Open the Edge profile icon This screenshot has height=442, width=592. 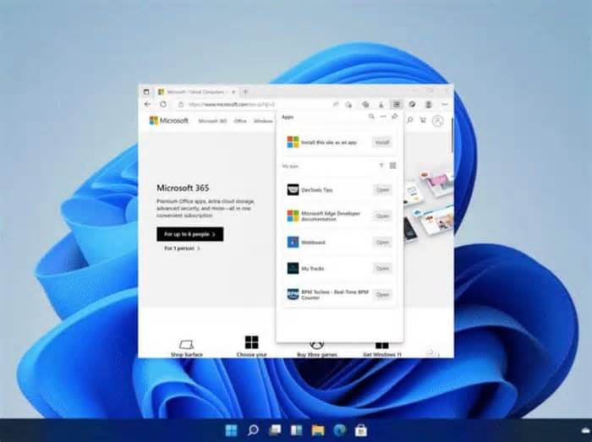tap(429, 105)
